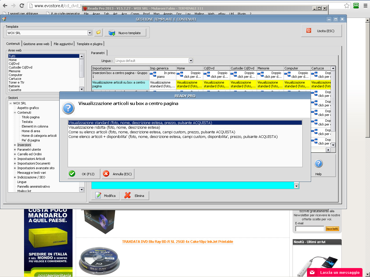The height and width of the screenshot is (277, 370).
Task: Open the Template WOX SRL dropdown
Action: pos(90,33)
